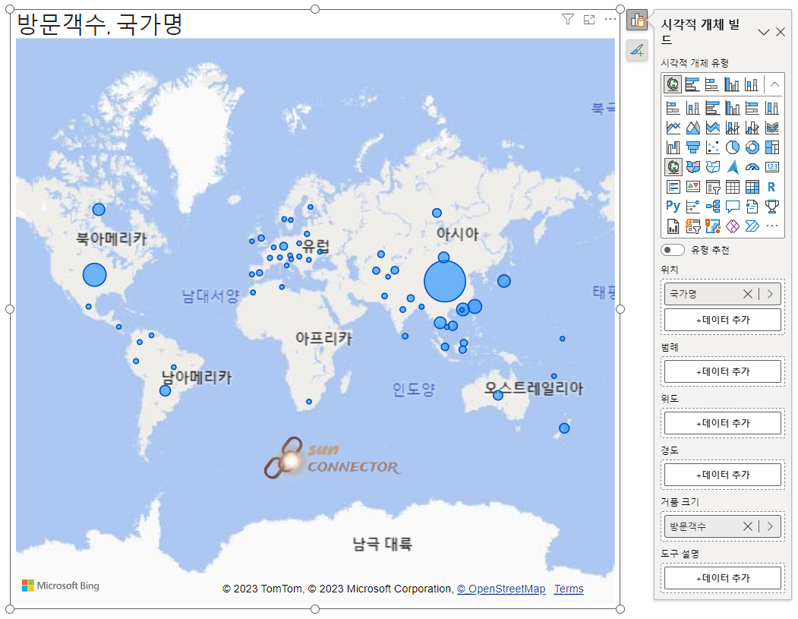
Task: Select the Power Apps visual
Action: click(733, 226)
